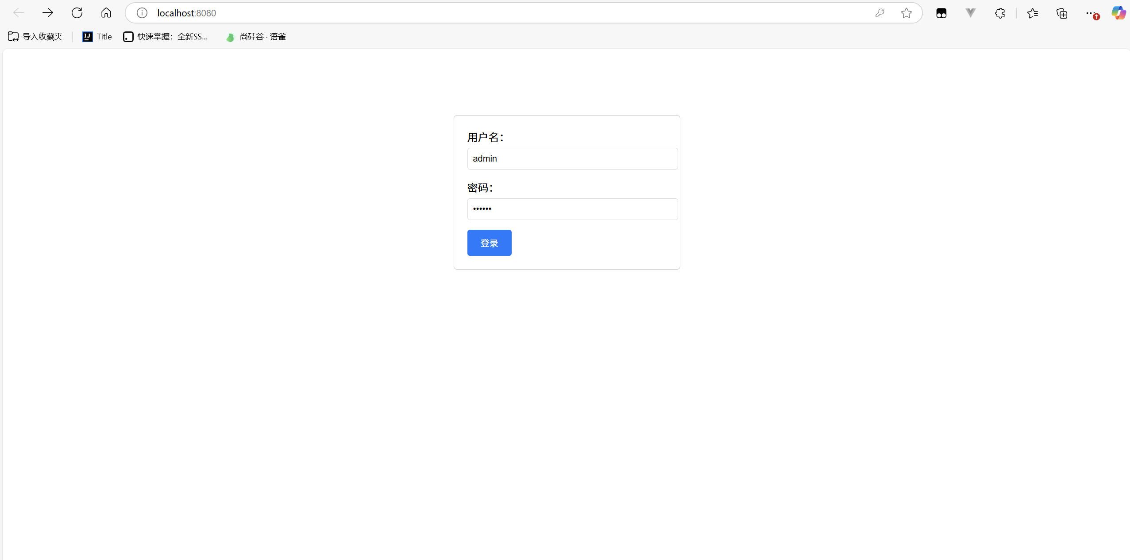Go to browser home page icon

pos(106,13)
